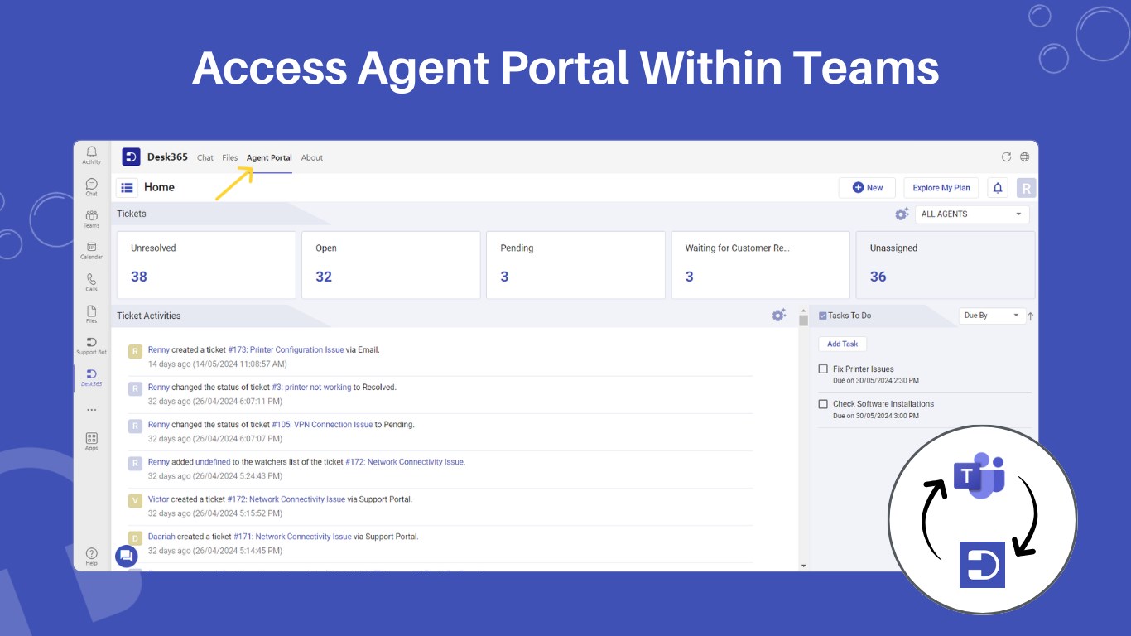Open Files in the Teams sidebar

[91, 314]
